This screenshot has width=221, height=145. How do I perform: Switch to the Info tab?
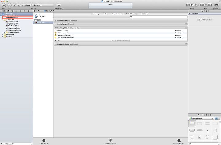click(105, 14)
